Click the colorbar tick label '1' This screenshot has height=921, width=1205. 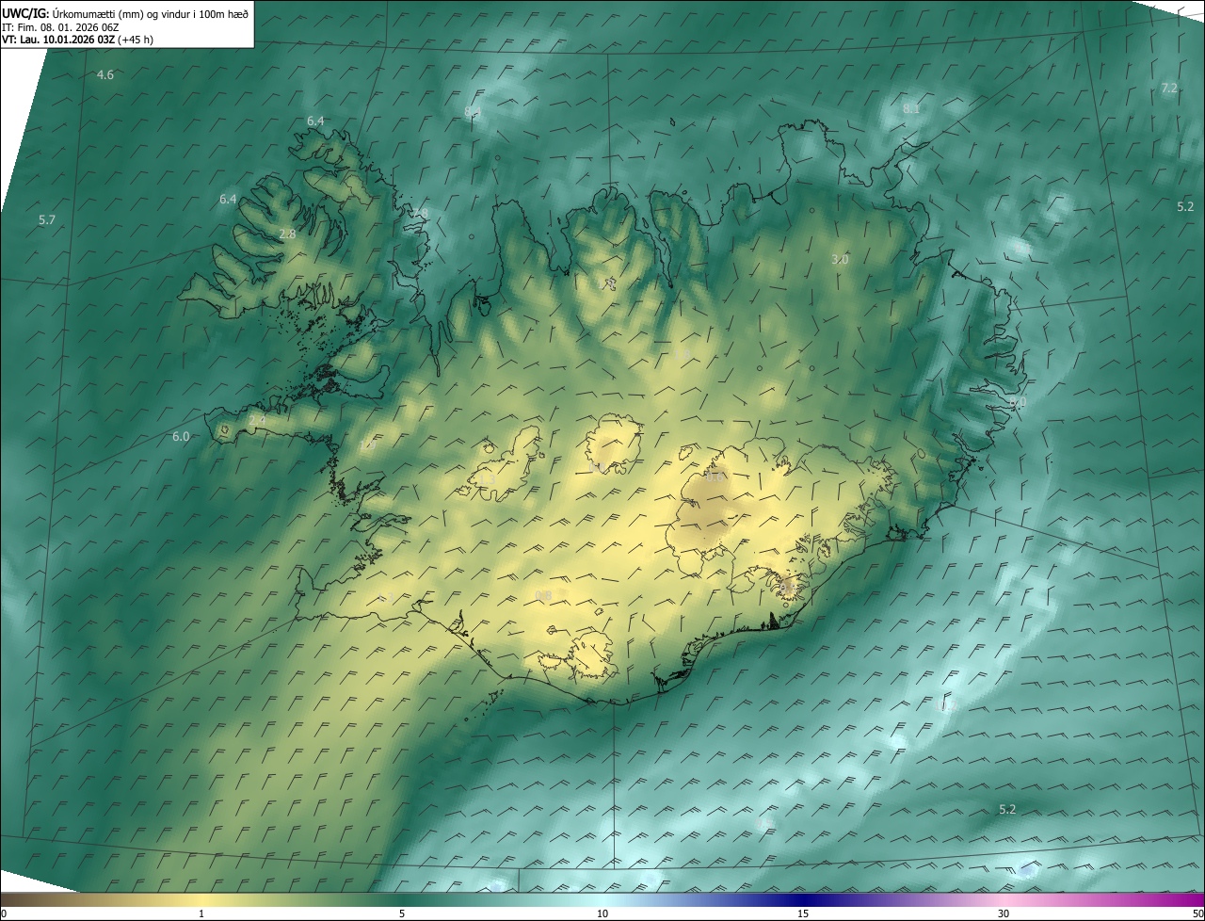[x=201, y=913]
